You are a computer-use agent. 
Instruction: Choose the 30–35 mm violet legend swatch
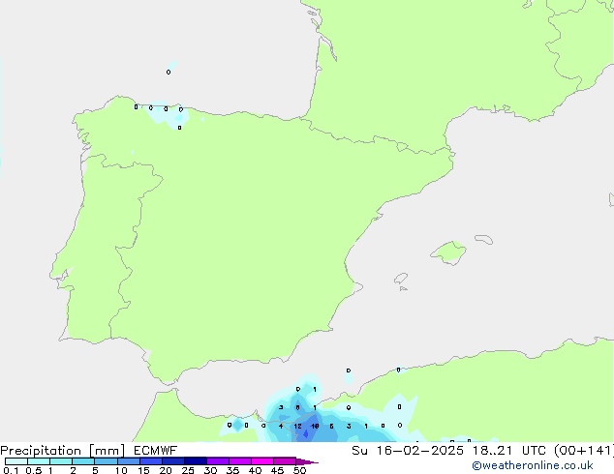click(218, 461)
